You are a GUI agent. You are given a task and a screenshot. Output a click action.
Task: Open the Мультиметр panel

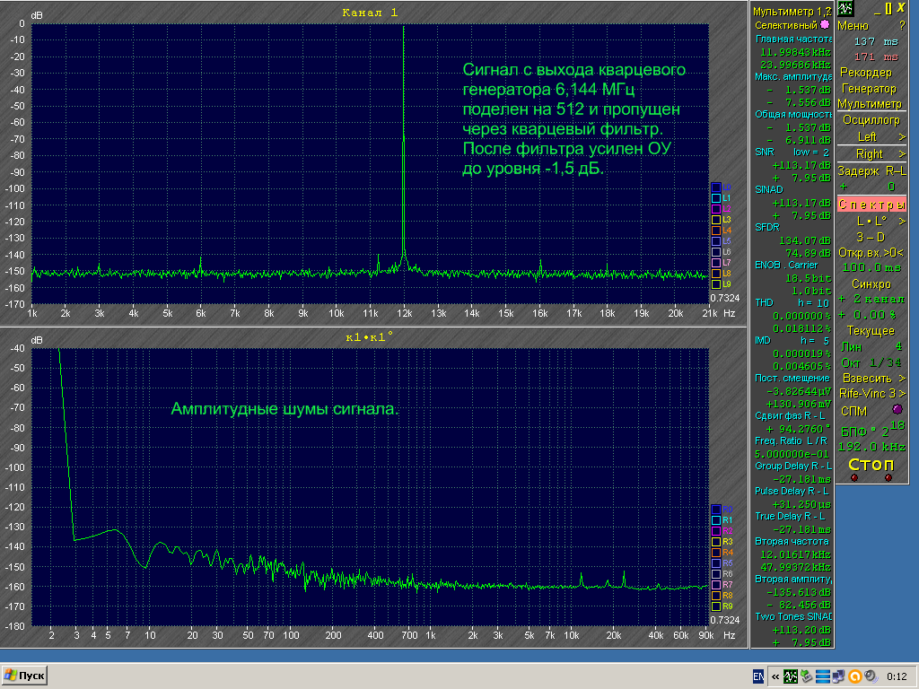point(870,104)
